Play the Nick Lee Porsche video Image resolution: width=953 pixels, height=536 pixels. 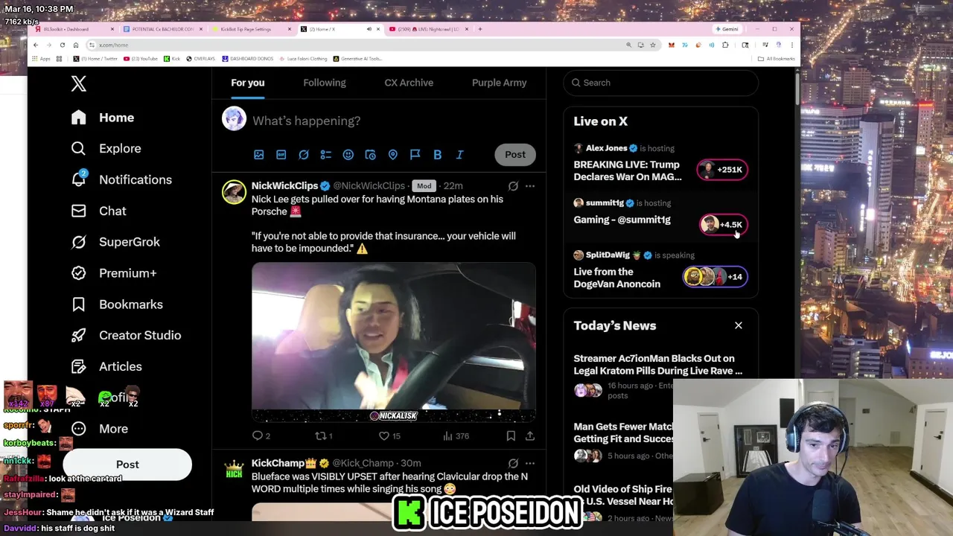(393, 342)
